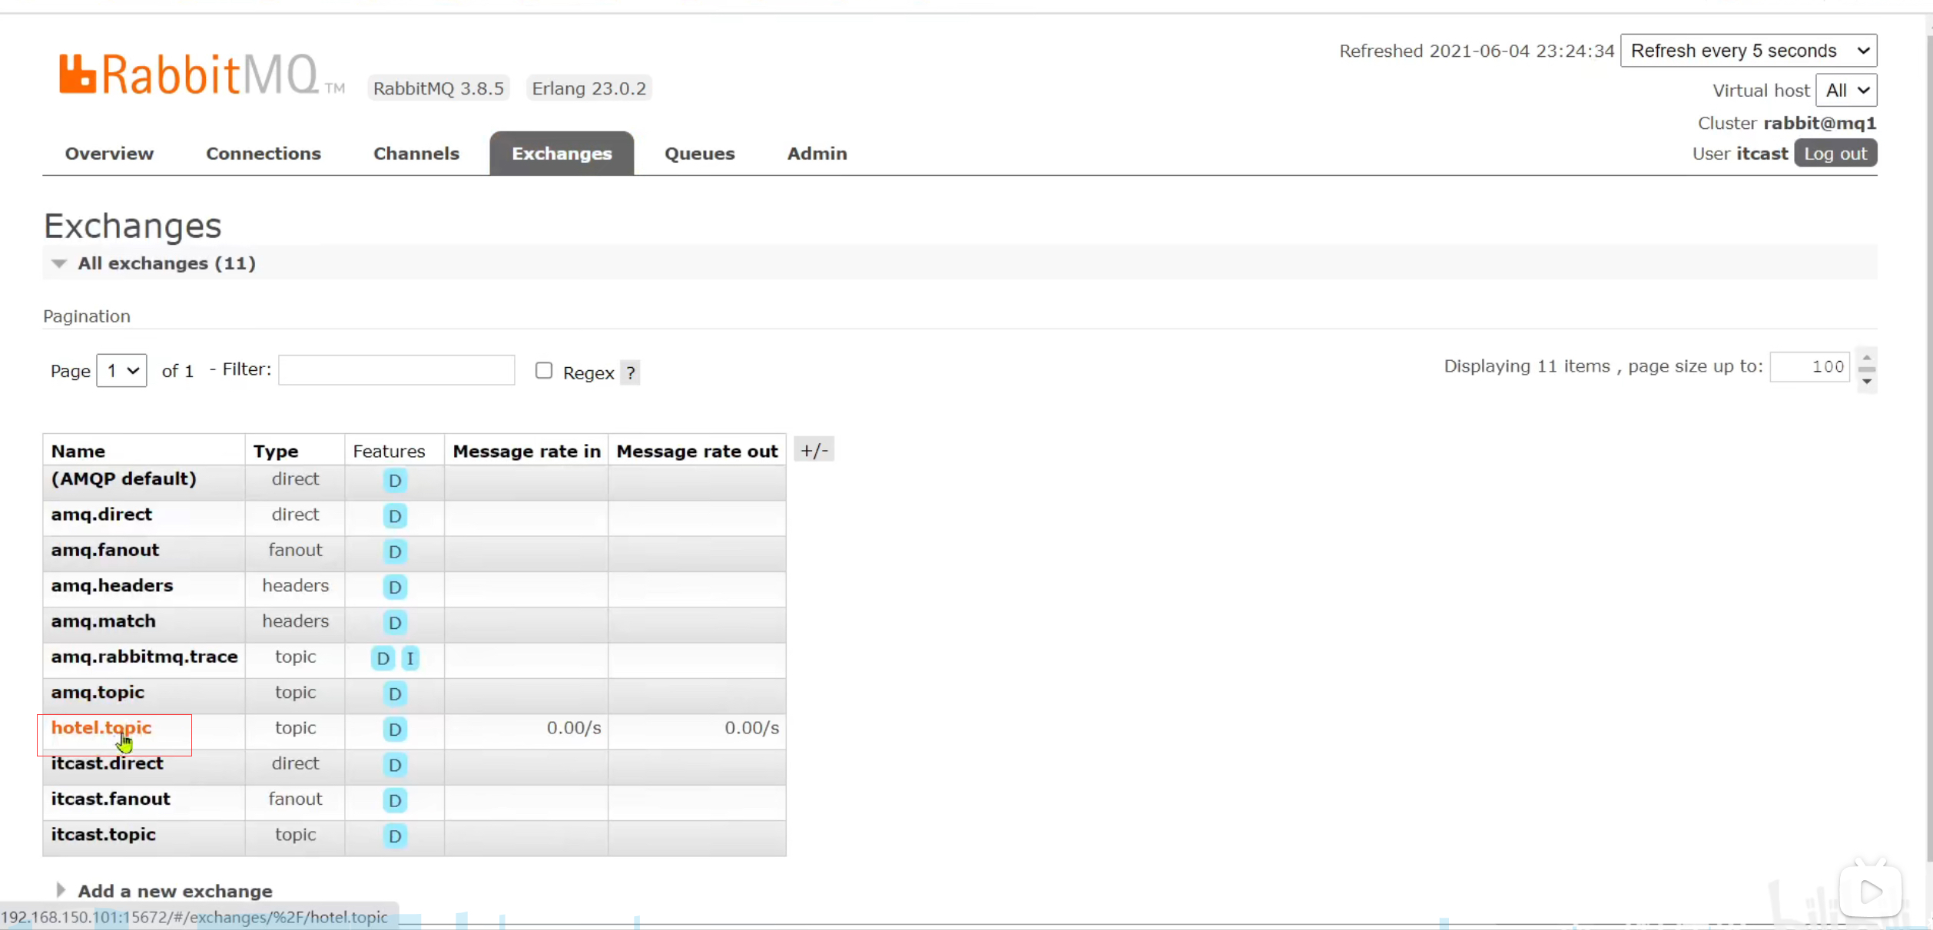
Task: Open the Refresh every 5 seconds dropdown
Action: (1748, 51)
